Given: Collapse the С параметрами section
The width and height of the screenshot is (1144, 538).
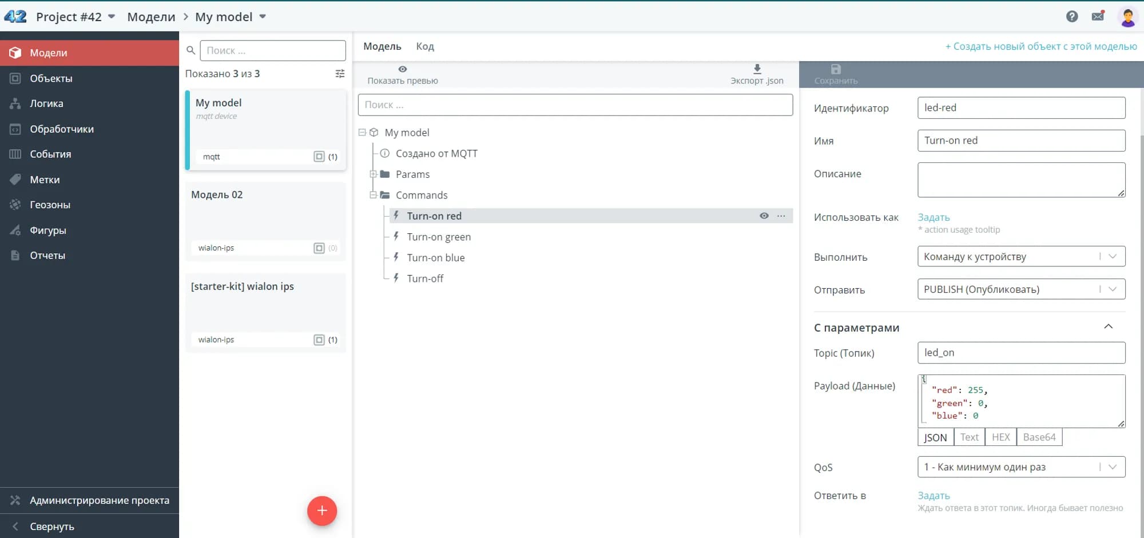Looking at the screenshot, I should coord(1108,327).
